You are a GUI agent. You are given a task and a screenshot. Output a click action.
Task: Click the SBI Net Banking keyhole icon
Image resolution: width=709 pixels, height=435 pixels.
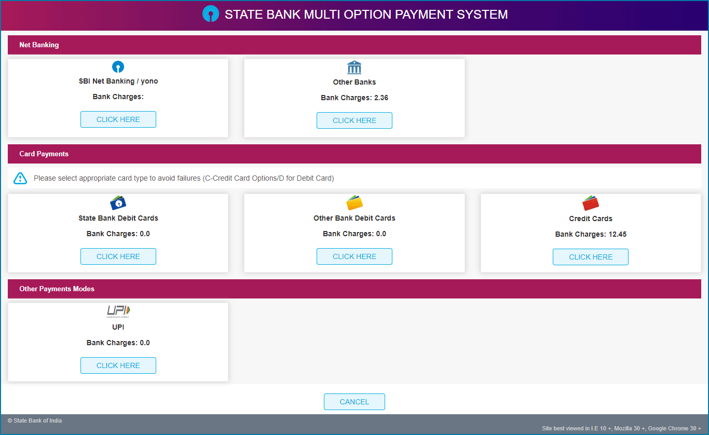tap(118, 67)
